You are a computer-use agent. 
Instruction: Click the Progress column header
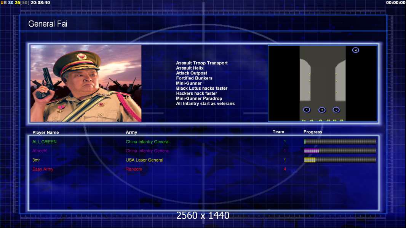tap(313, 132)
